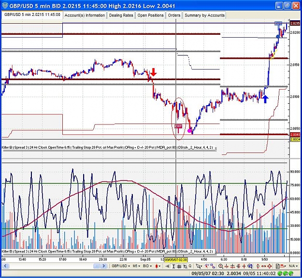This screenshot has height=278, width=302.
Task: Click the first green status indicator
Action: [280, 273]
